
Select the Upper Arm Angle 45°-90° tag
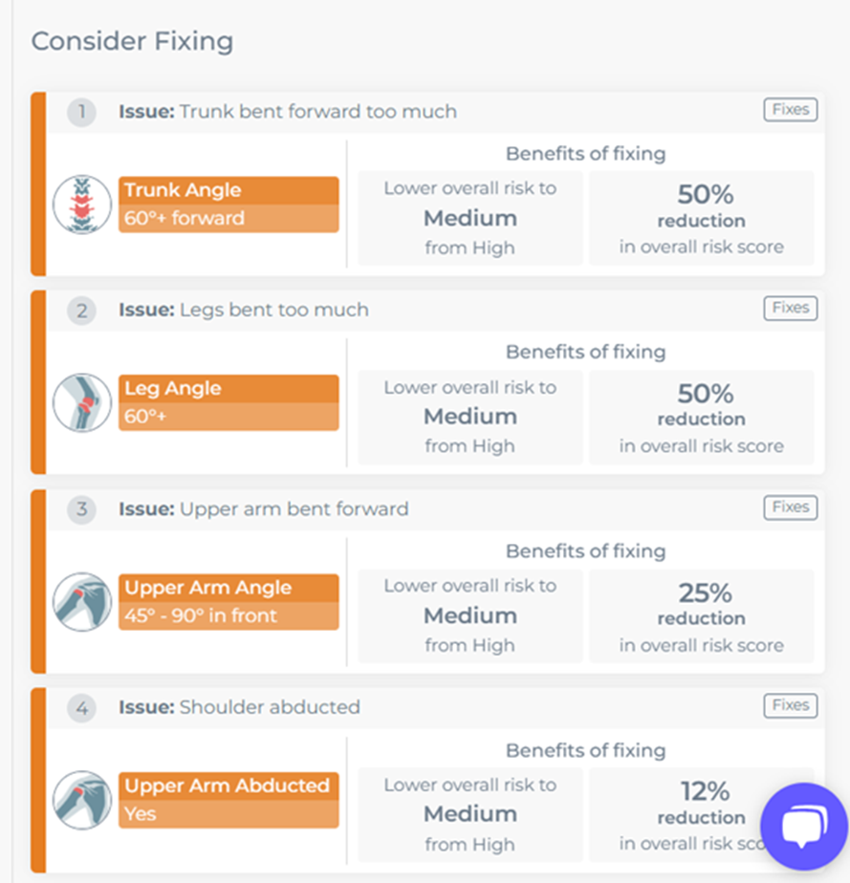tap(229, 602)
